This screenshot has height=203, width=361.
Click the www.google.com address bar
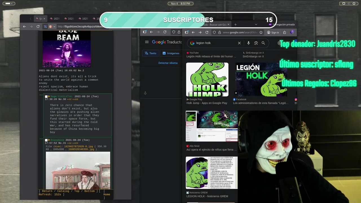tap(240, 32)
